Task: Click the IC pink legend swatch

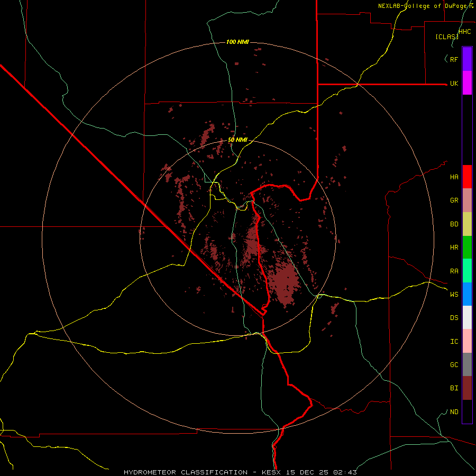Action: [467, 341]
